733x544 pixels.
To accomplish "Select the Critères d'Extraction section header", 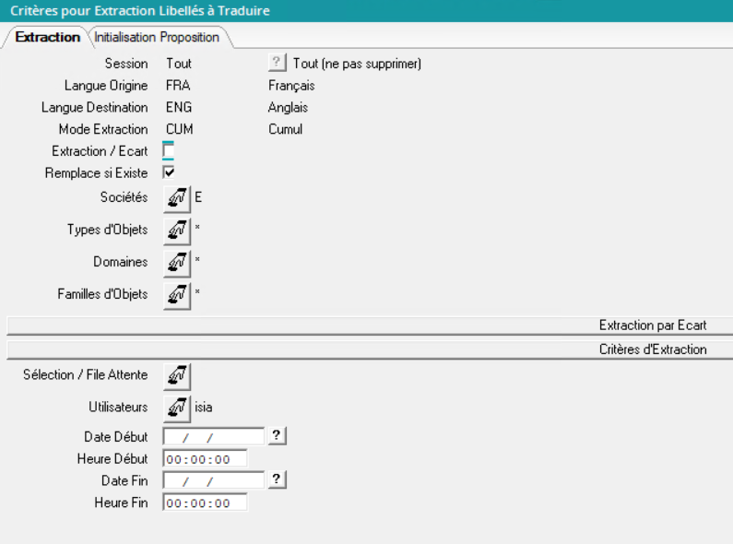I will point(370,349).
